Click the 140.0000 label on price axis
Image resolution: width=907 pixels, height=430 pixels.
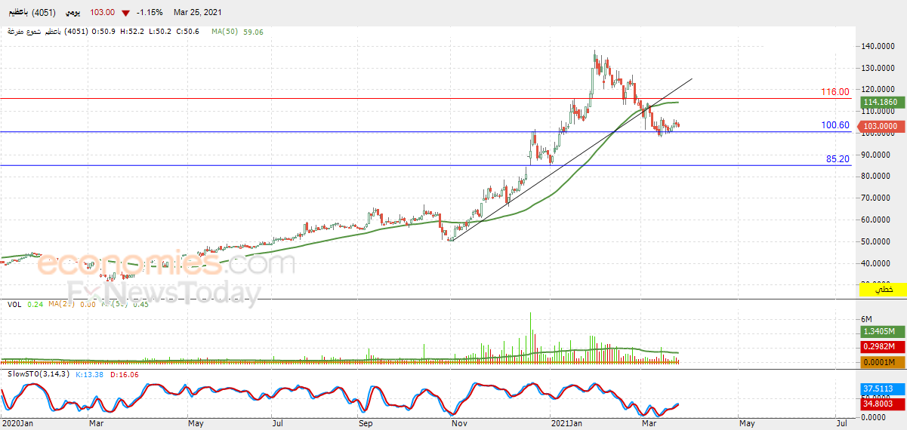click(880, 46)
